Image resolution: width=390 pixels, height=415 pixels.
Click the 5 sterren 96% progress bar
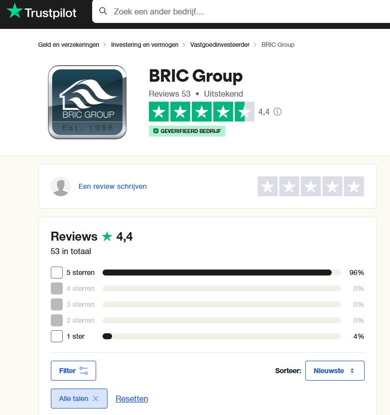click(x=222, y=273)
